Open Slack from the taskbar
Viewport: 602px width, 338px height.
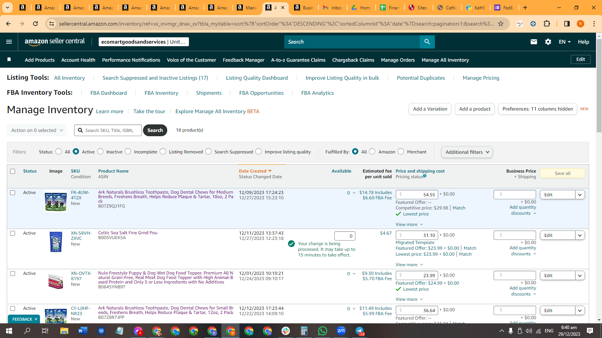[286, 331]
